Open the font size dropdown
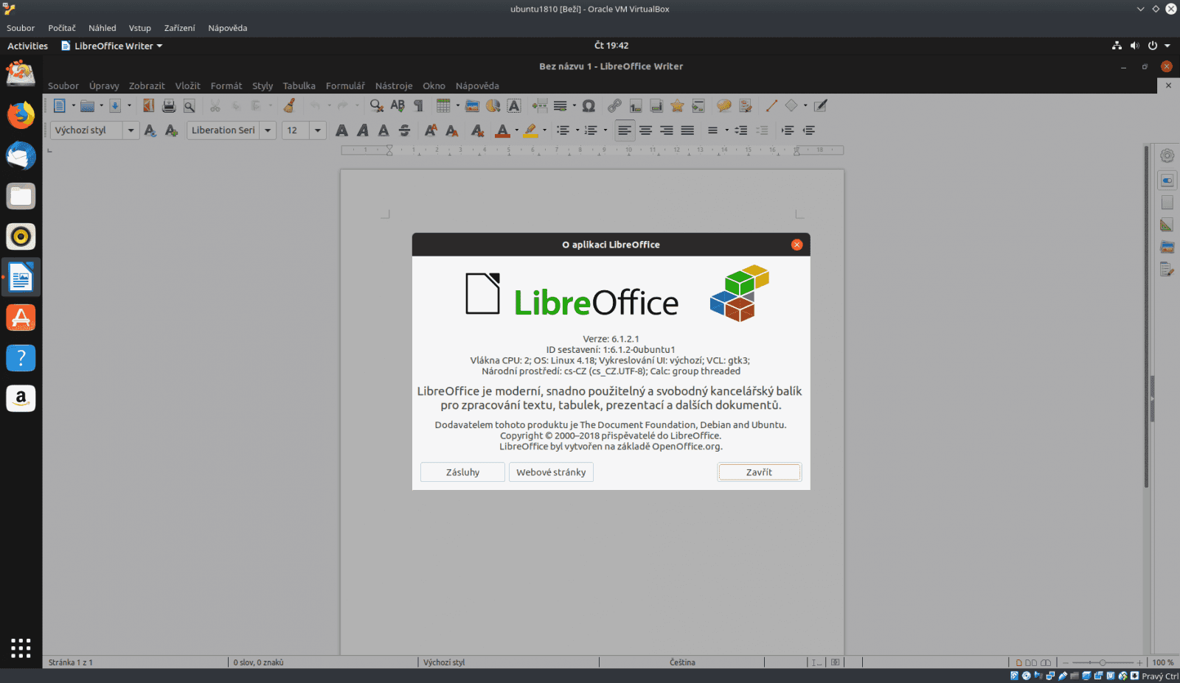This screenshot has height=683, width=1180. 317,130
